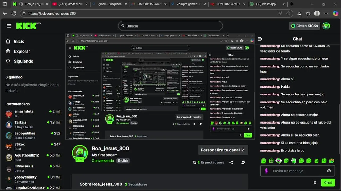Switch to the compra gamer - B tab
341x191 pixels.
coord(189,4)
